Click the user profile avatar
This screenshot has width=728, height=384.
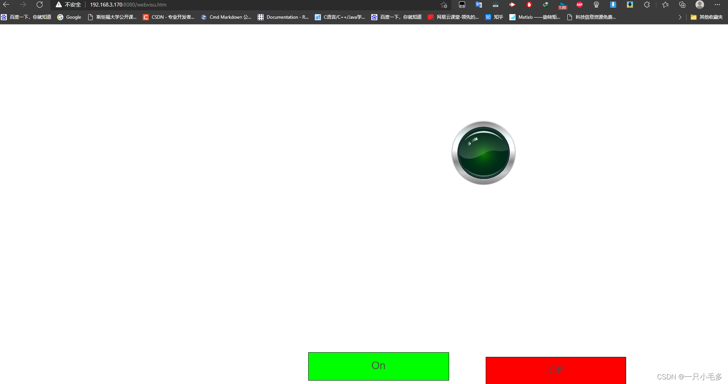(700, 5)
